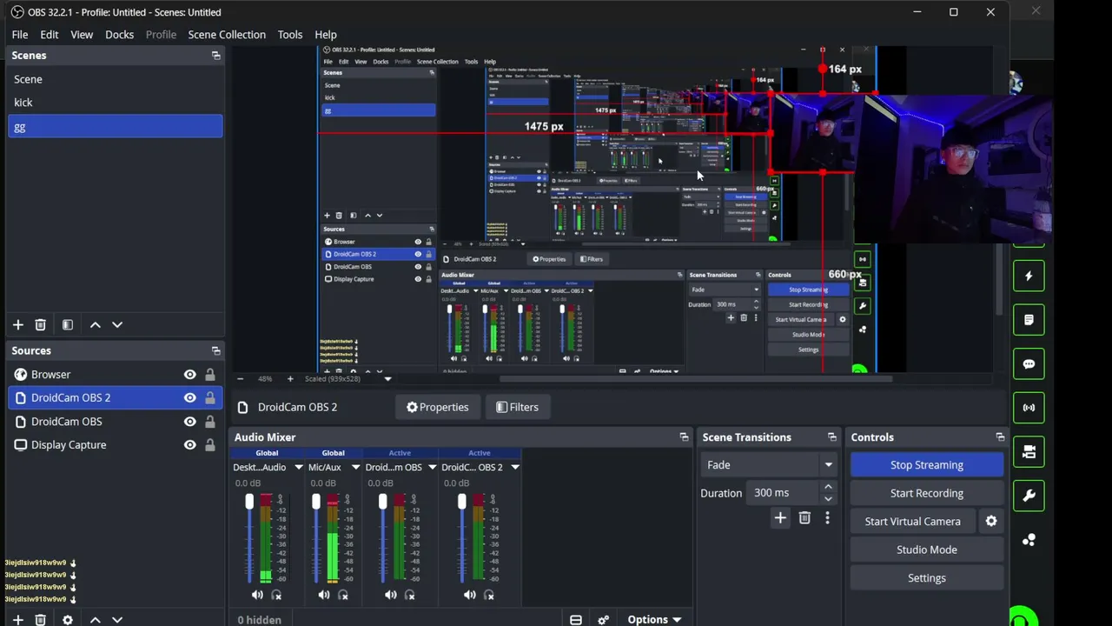Hide the Display Capture source
Viewport: 1112px width, 626px height.
189,445
